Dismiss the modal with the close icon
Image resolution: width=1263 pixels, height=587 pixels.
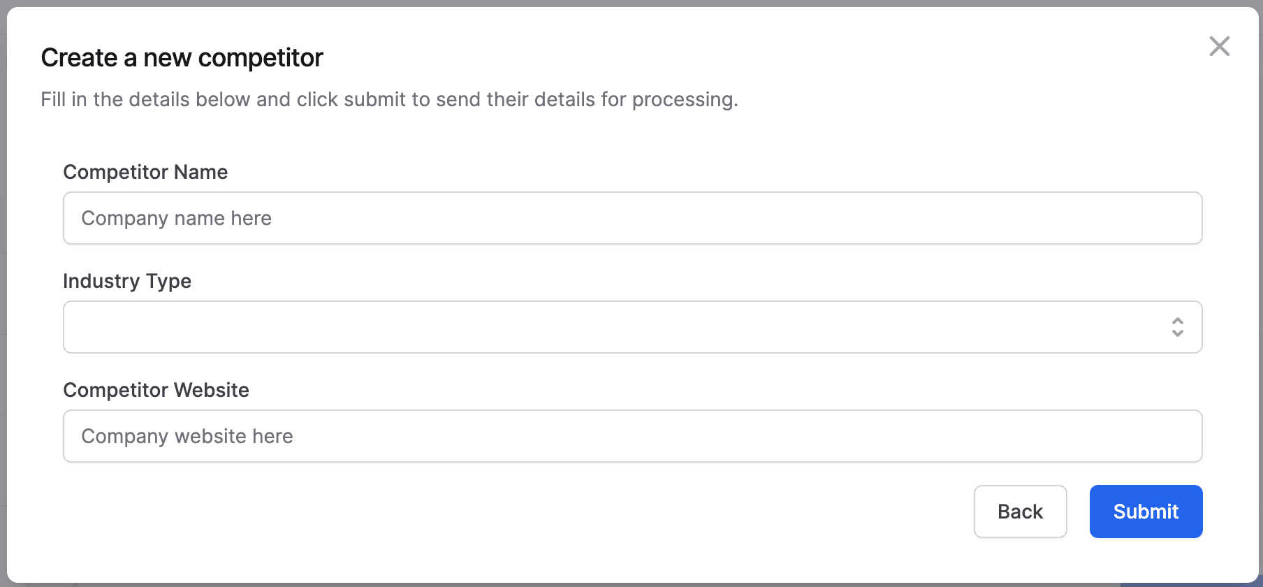[1219, 46]
